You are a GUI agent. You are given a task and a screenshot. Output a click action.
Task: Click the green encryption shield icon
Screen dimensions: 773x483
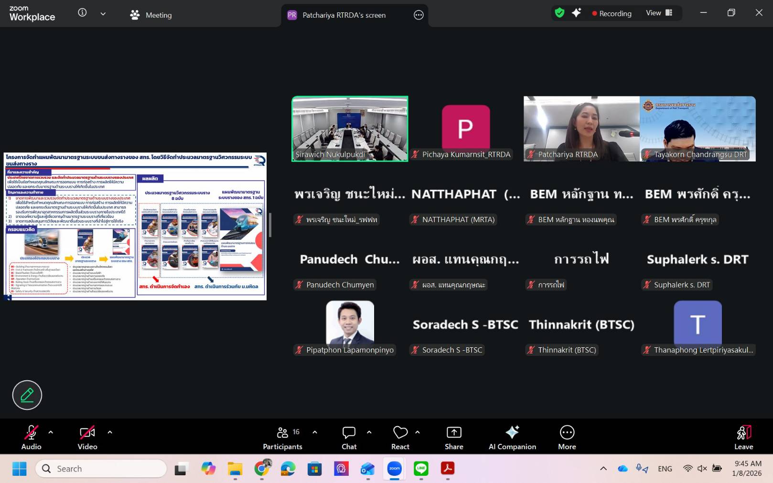[x=559, y=13]
